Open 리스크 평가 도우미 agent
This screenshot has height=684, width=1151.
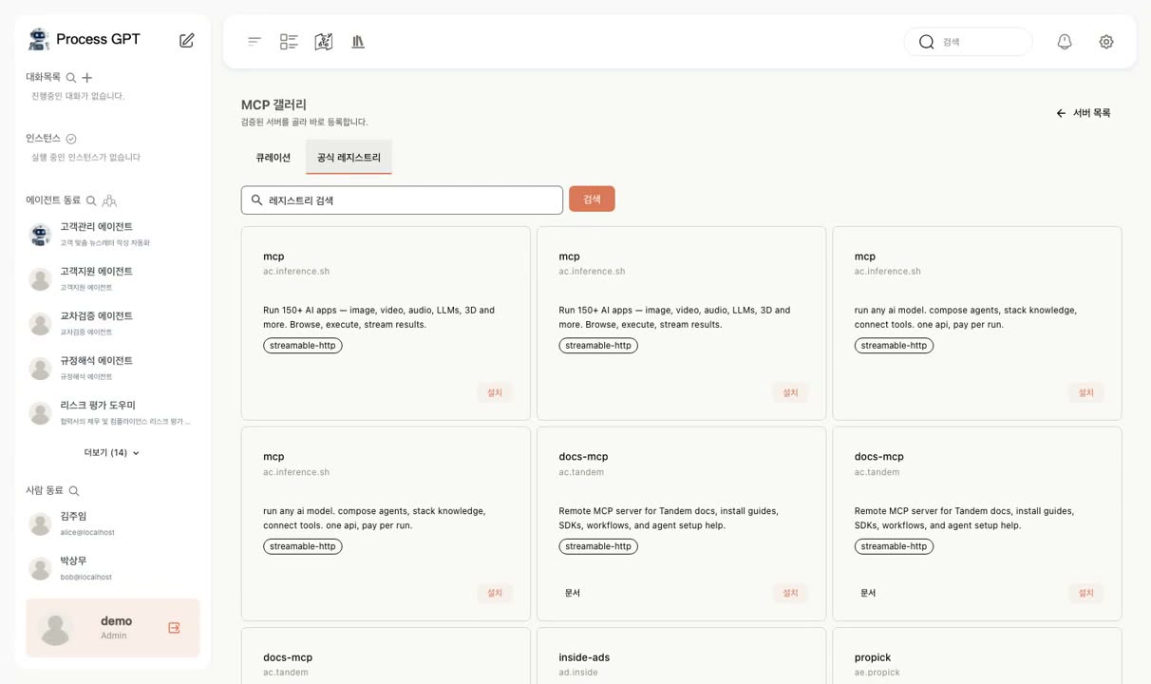pyautogui.click(x=112, y=412)
